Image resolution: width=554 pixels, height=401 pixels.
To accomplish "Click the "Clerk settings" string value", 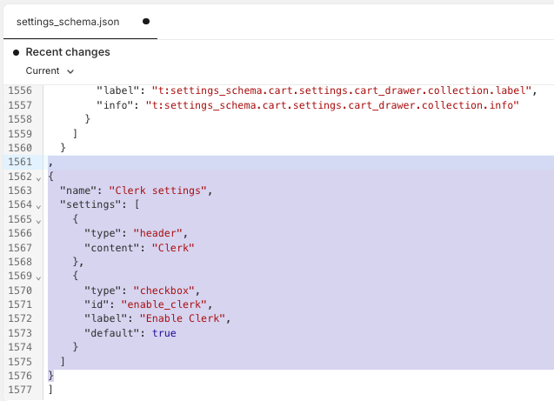I will [157, 190].
